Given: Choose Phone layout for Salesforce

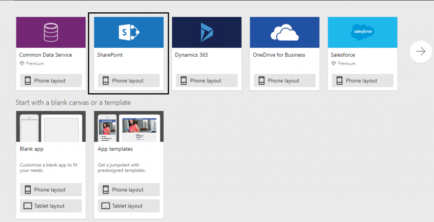Looking at the screenshot, I should [x=363, y=80].
